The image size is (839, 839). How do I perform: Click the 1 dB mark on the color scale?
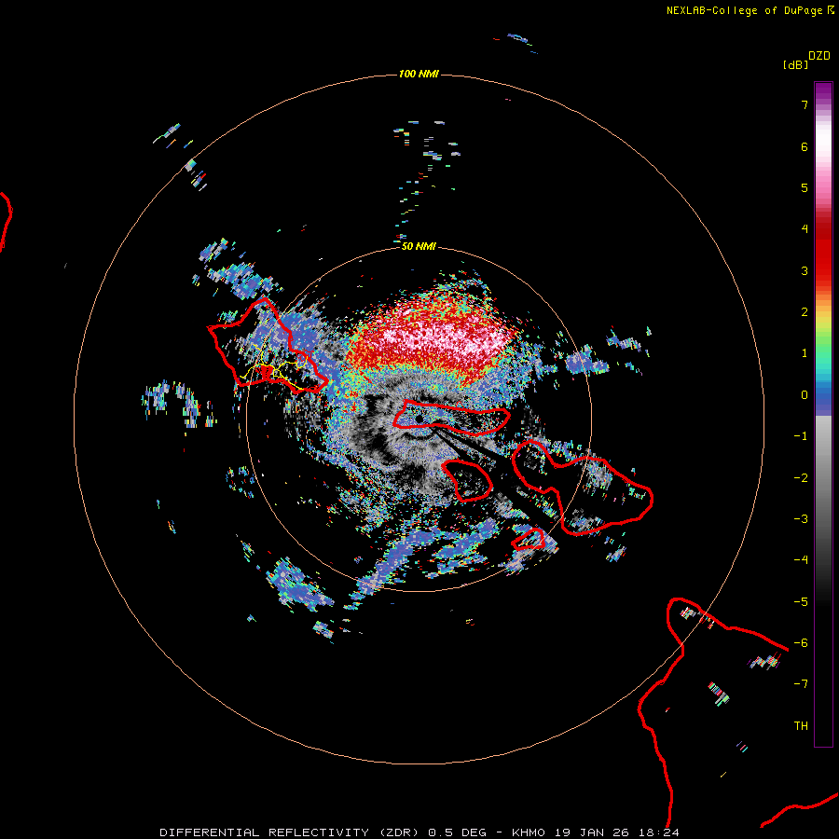coord(805,353)
